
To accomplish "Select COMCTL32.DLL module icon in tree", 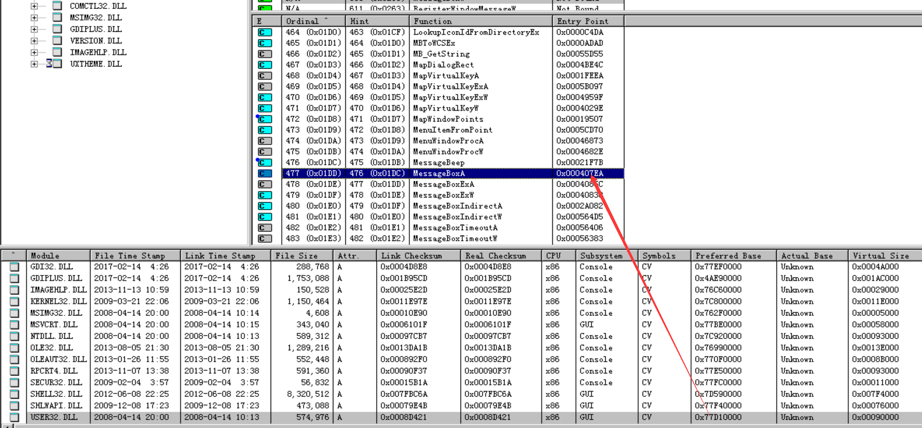I will [57, 6].
